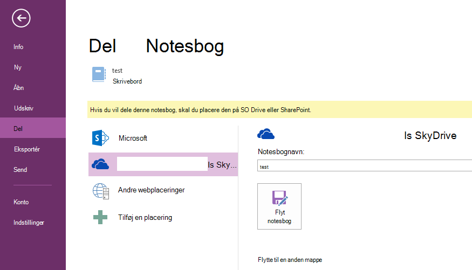Viewport: 472px width, 270px height.
Task: Click the SkyDrive cloud header icon
Action: (266, 134)
